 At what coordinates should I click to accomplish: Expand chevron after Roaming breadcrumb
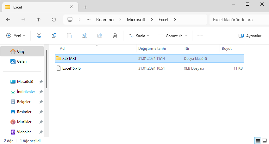[x=120, y=20]
